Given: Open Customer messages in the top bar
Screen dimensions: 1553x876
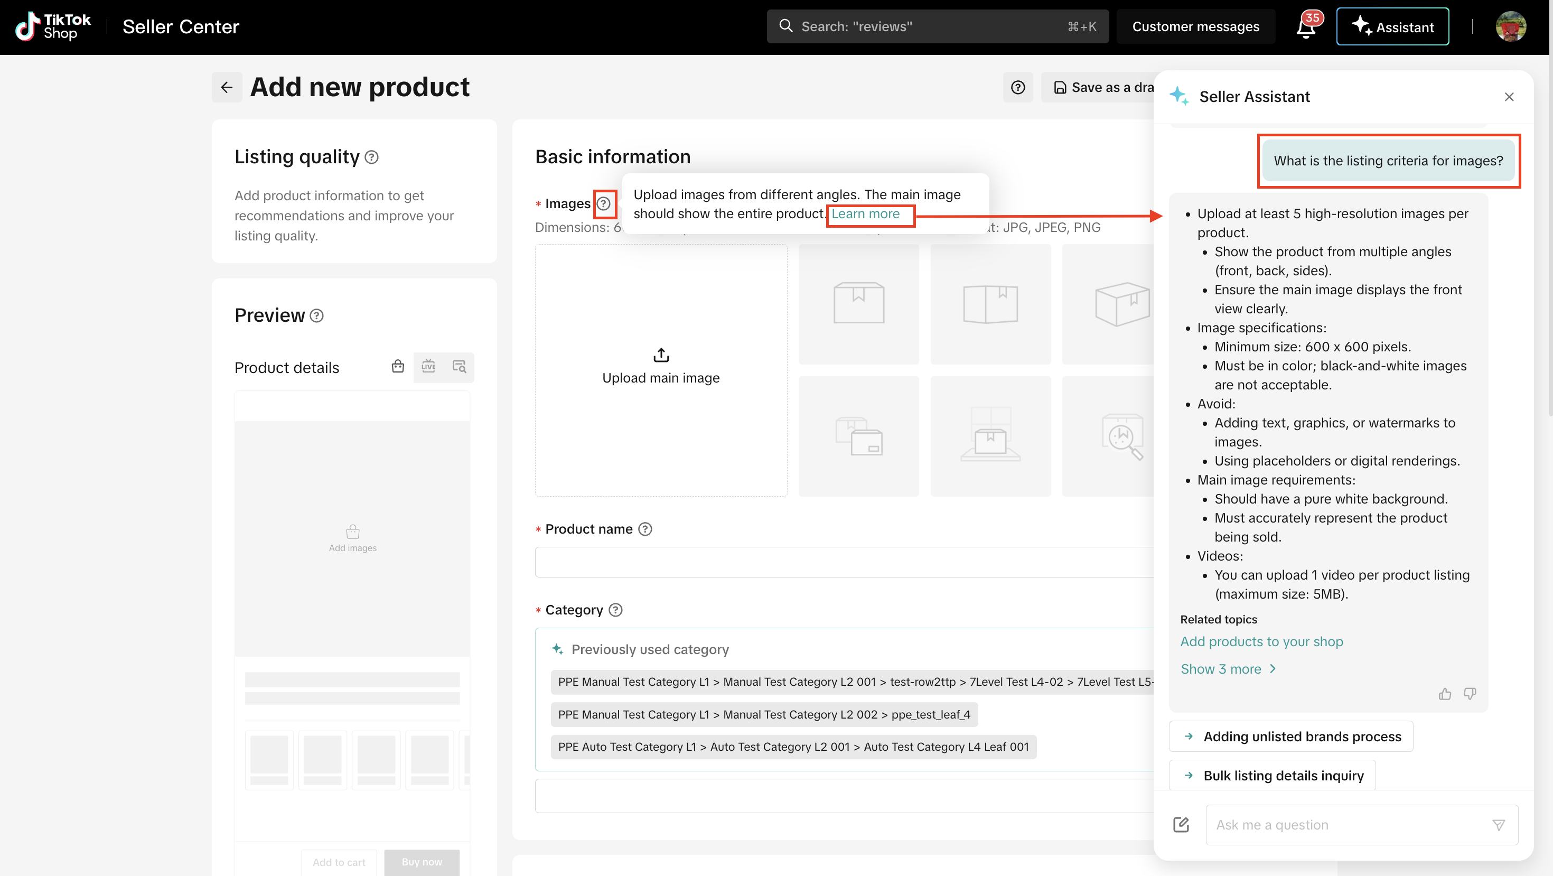Looking at the screenshot, I should [1195, 26].
